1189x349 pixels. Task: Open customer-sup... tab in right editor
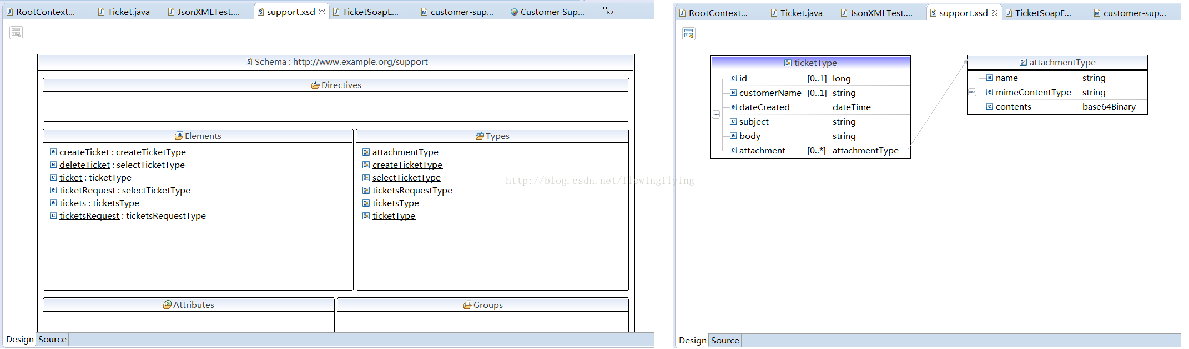[1130, 13]
